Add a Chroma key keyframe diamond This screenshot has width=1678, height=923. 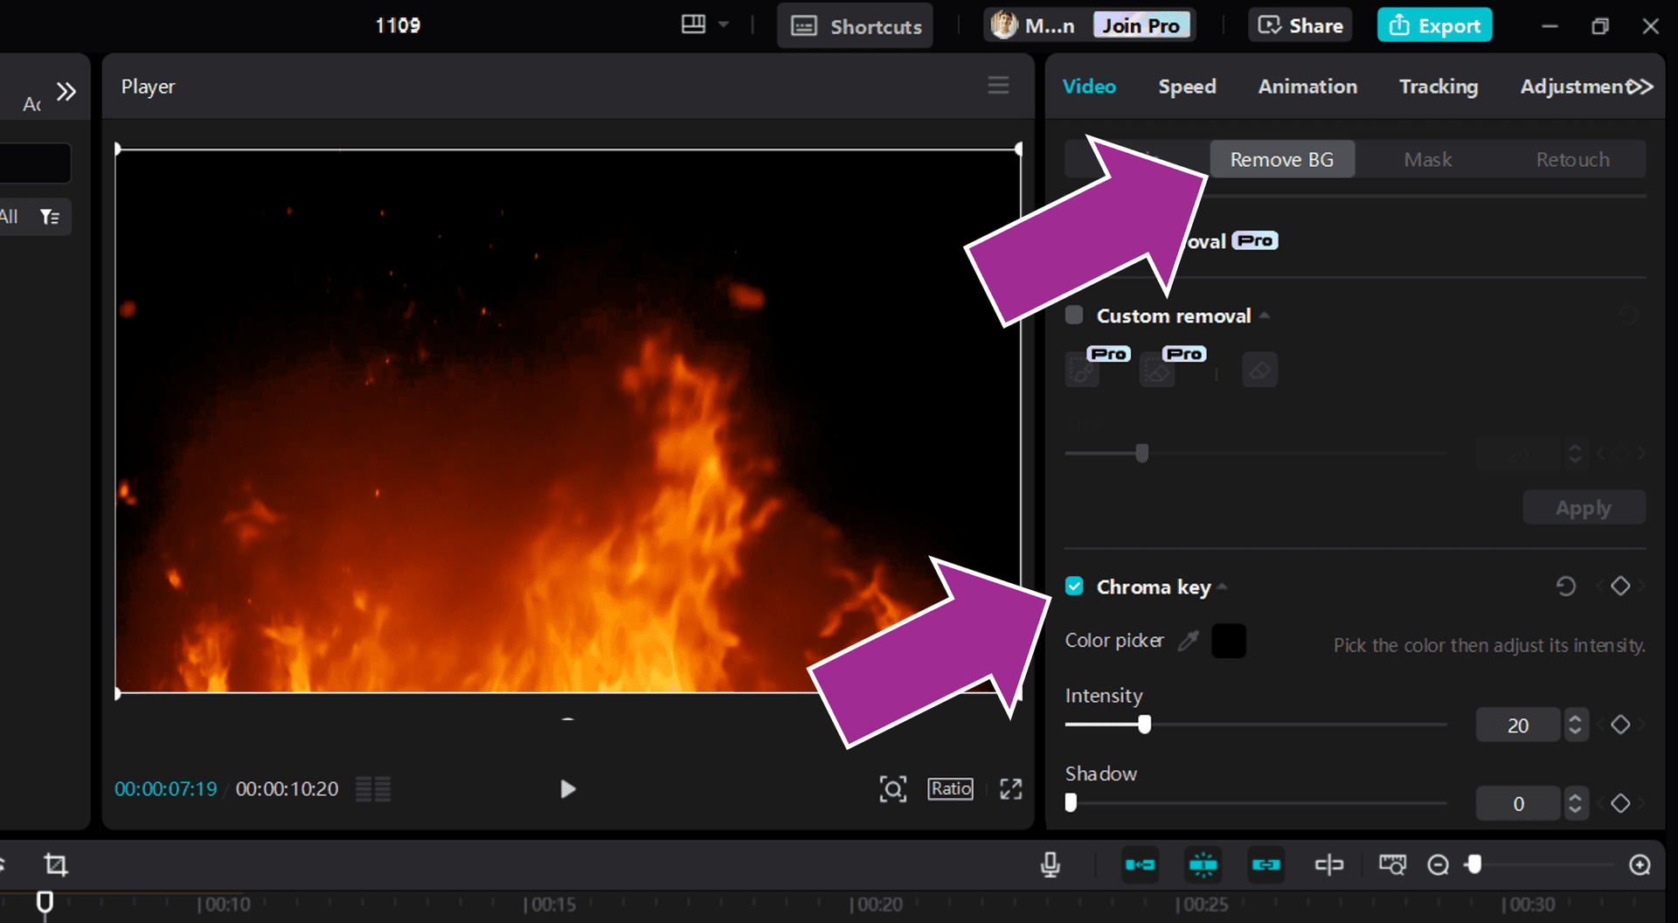tap(1620, 586)
